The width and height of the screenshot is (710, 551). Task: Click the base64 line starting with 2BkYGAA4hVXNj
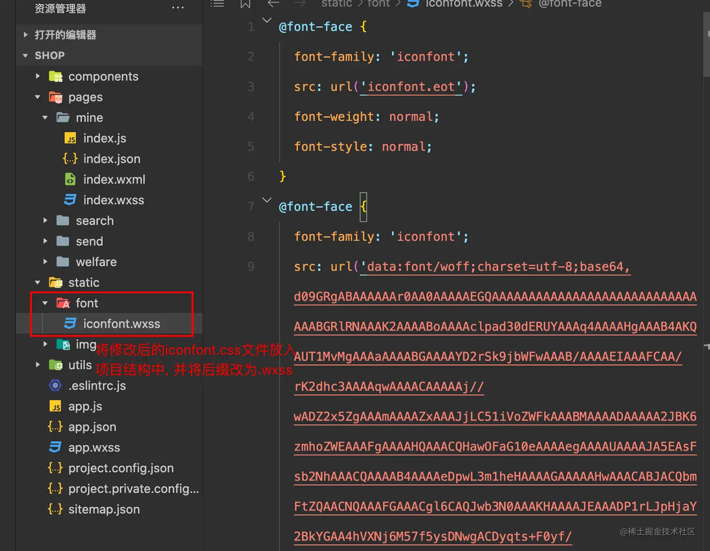coord(433,537)
